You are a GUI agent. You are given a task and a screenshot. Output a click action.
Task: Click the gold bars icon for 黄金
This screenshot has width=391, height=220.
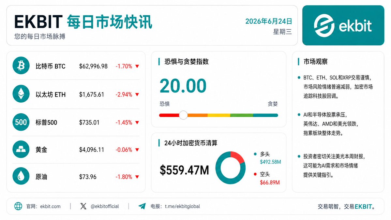(x=21, y=150)
